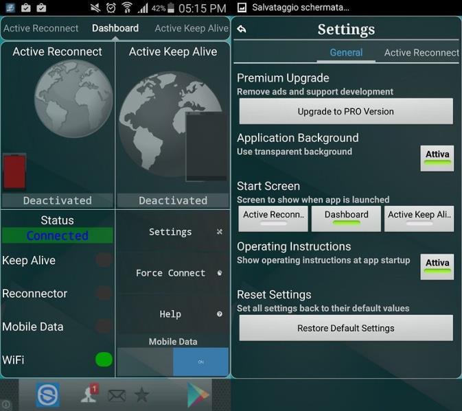
Task: Toggle the Reconnector indicator
Action: click(104, 293)
